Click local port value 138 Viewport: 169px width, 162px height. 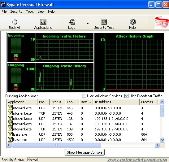(70, 119)
